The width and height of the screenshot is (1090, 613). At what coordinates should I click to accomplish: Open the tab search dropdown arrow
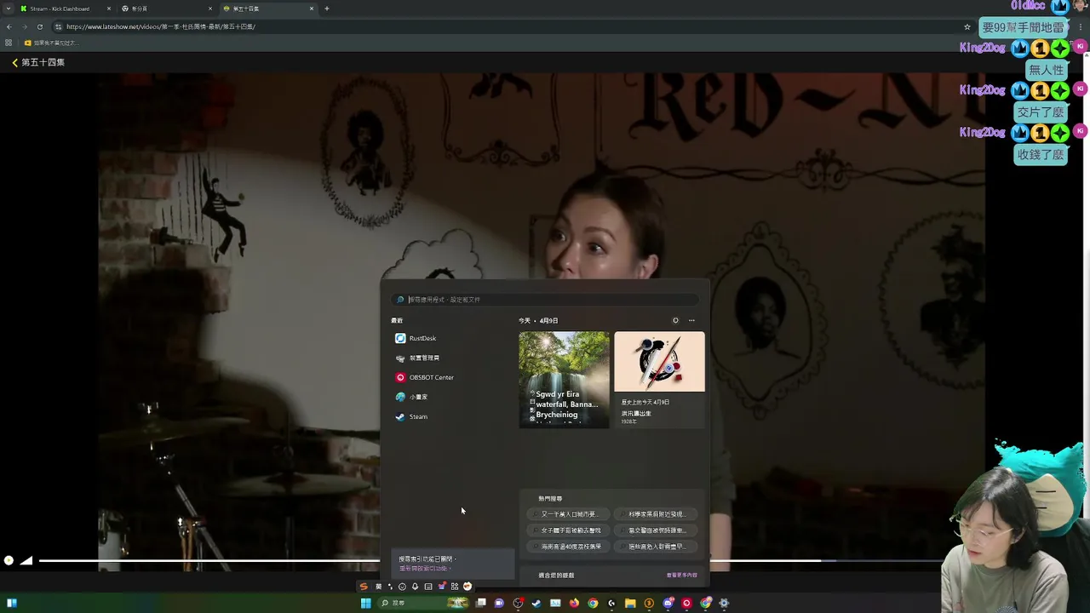pos(8,9)
